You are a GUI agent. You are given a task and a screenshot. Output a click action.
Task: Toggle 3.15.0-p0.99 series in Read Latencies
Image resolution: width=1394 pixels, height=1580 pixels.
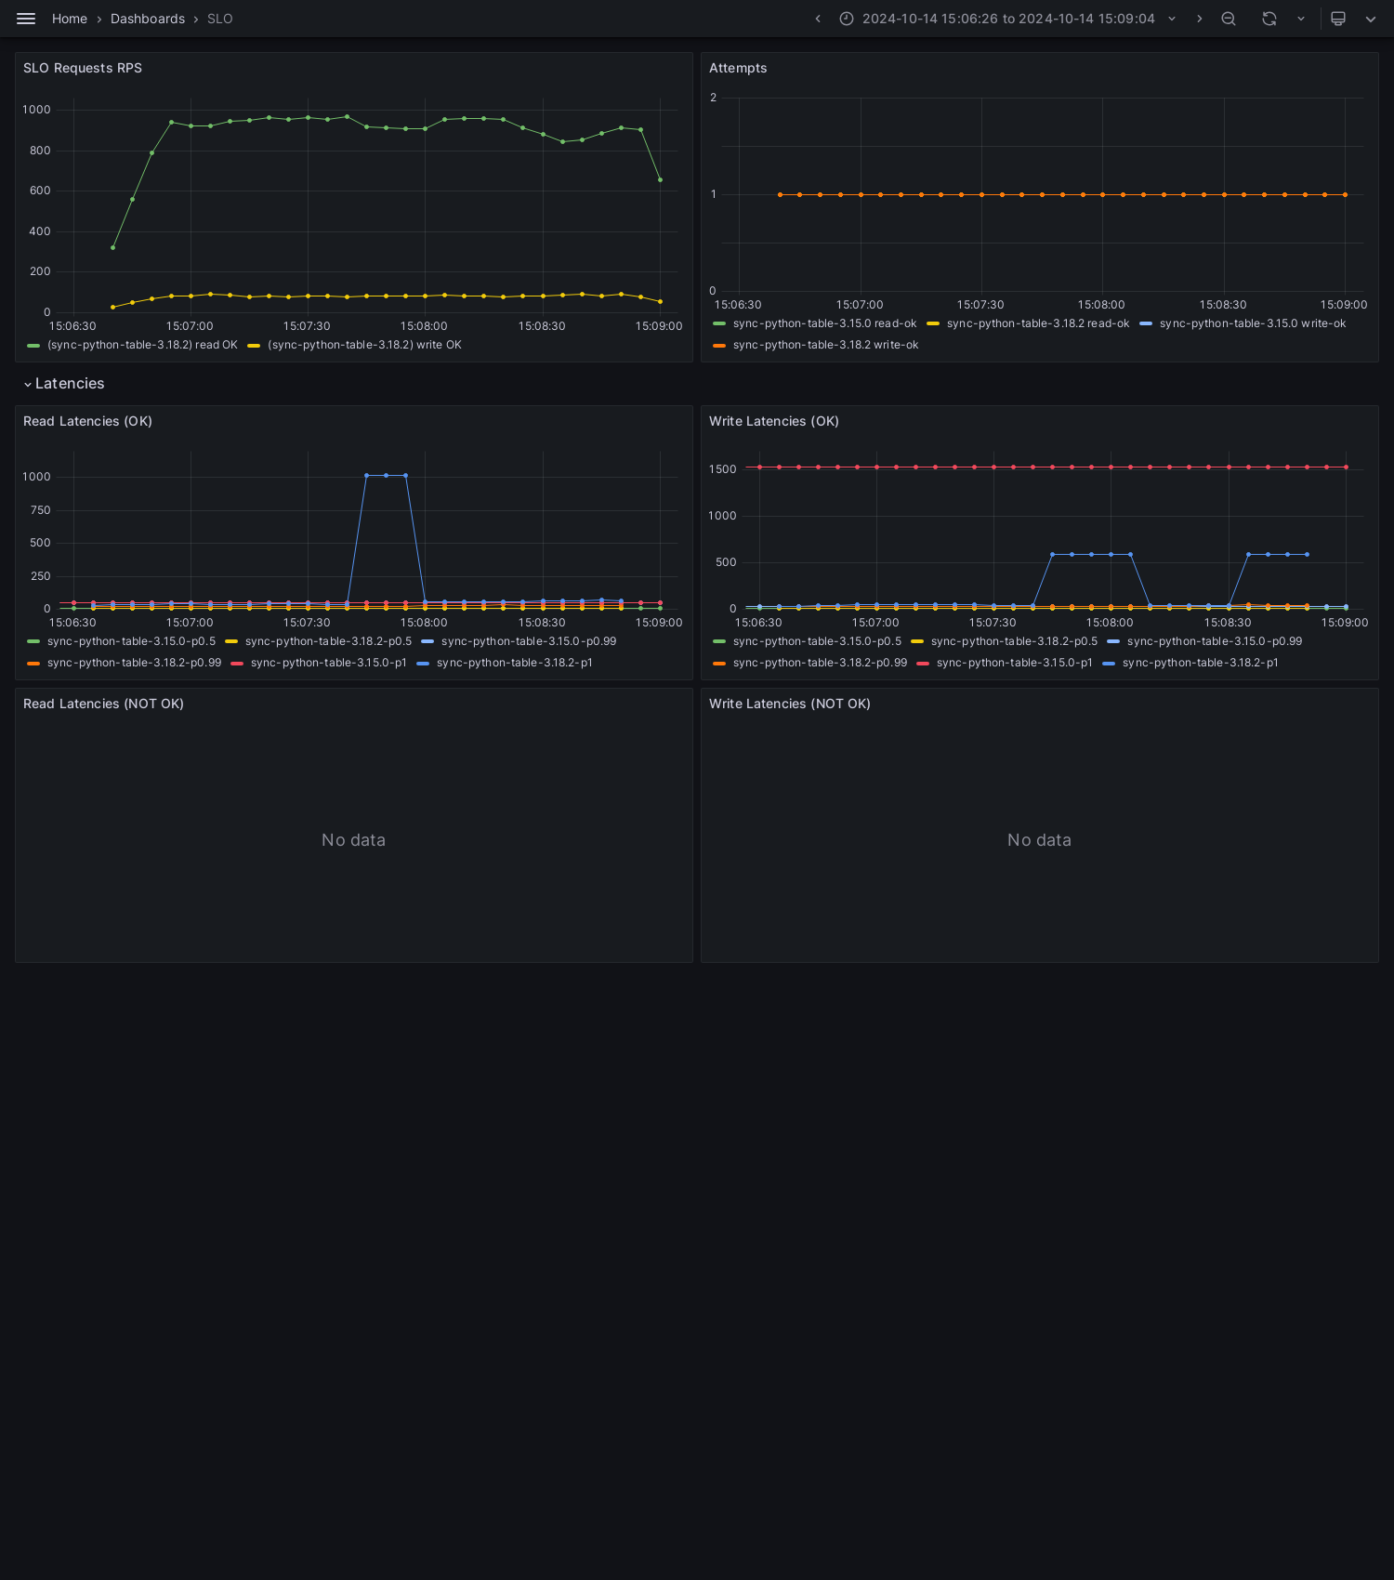[529, 641]
